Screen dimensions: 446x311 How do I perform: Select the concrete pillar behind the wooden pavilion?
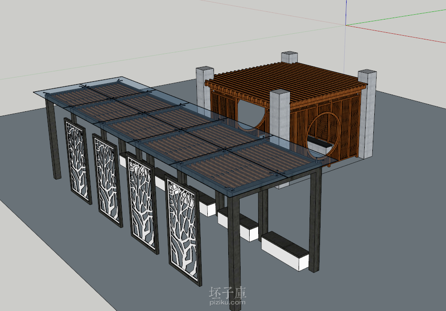[x=289, y=57]
